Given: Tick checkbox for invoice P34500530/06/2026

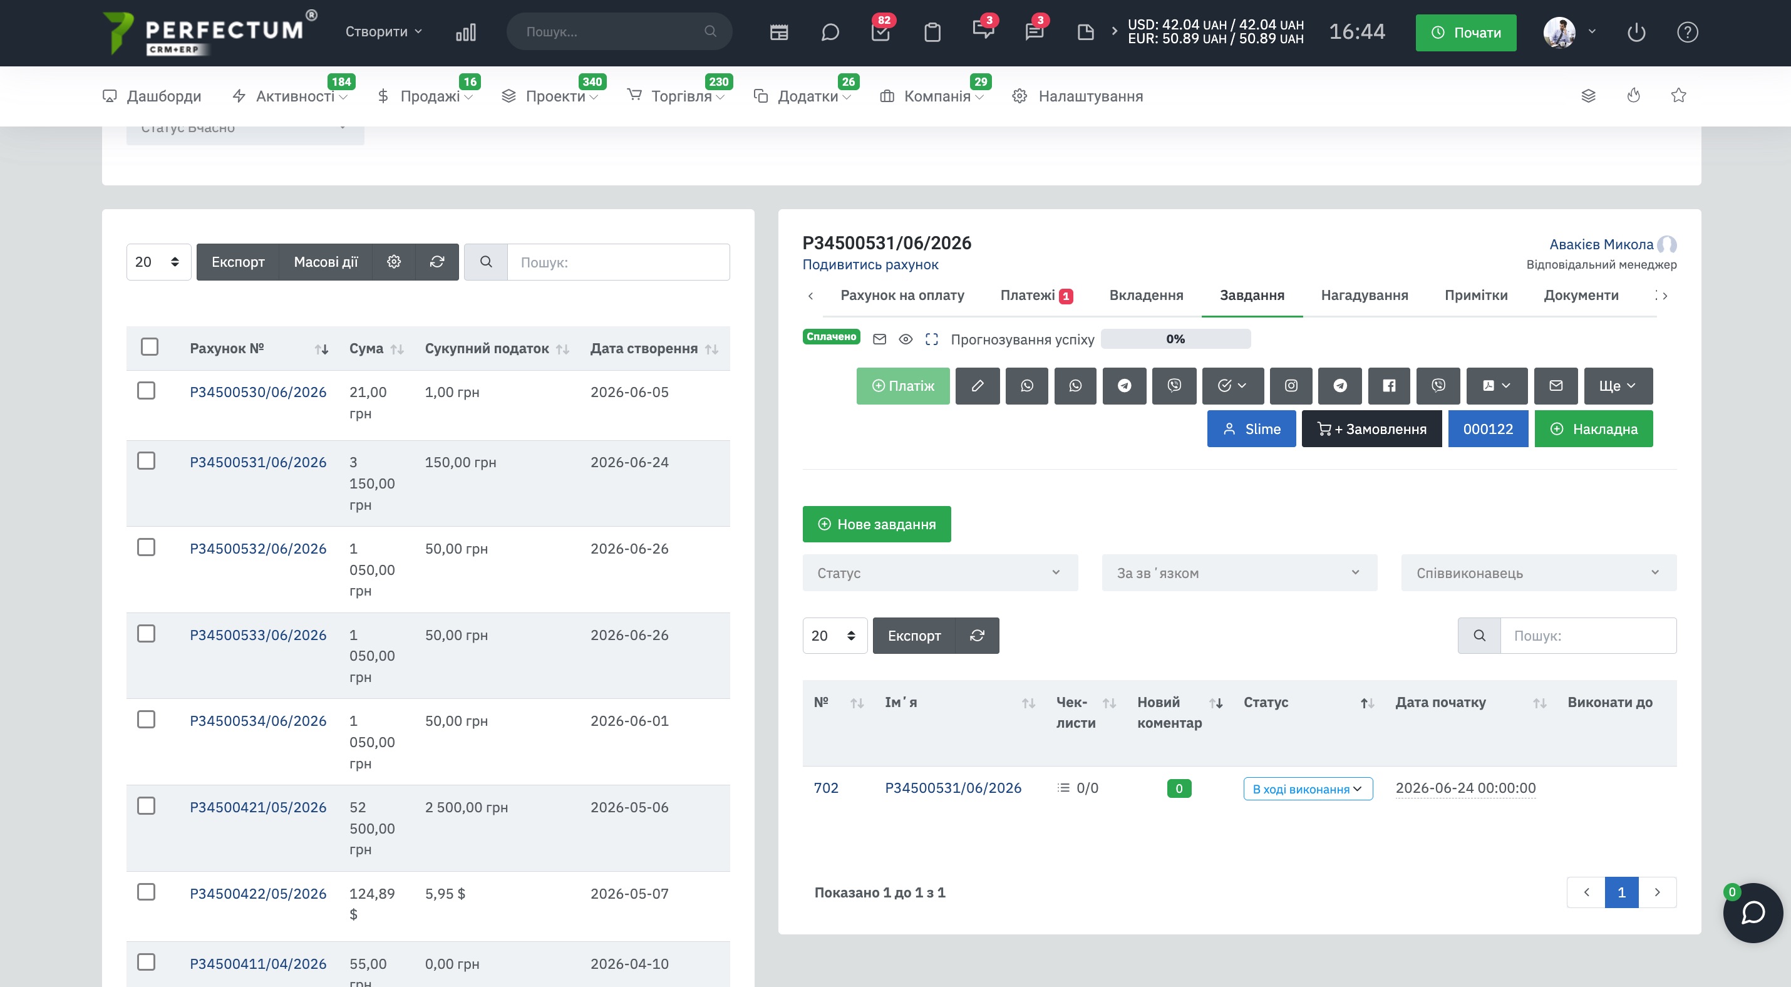Looking at the screenshot, I should (x=146, y=391).
